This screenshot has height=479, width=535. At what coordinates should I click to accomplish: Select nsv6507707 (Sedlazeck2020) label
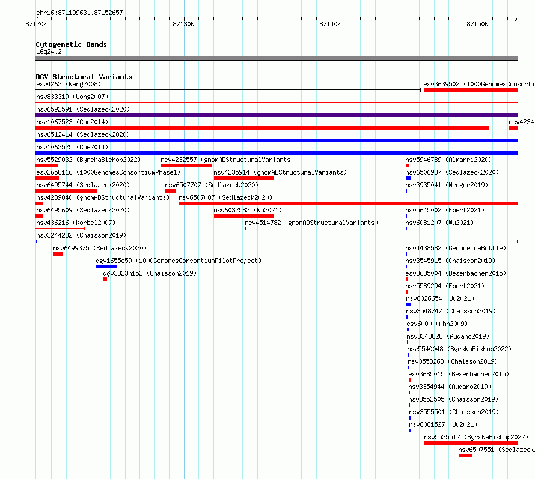coord(212,185)
